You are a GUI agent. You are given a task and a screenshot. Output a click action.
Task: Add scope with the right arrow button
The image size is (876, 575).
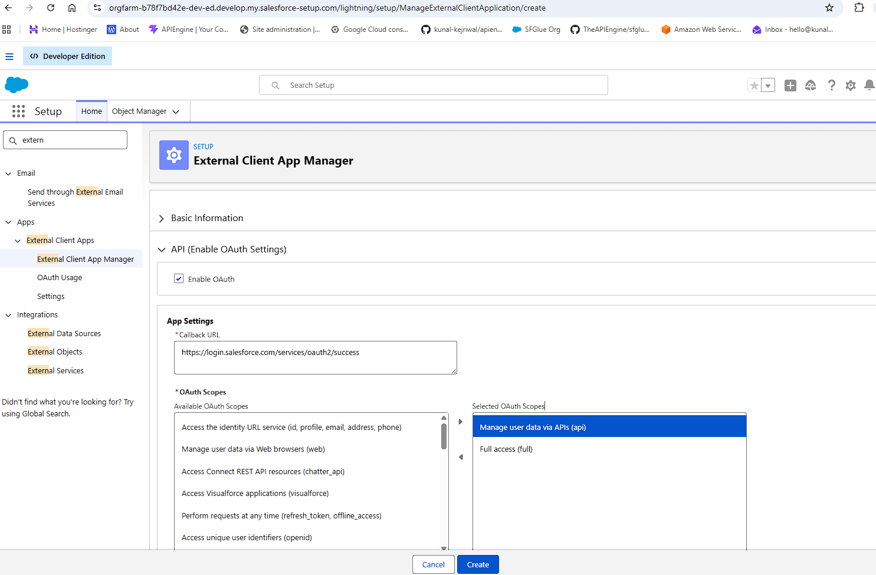click(x=461, y=422)
